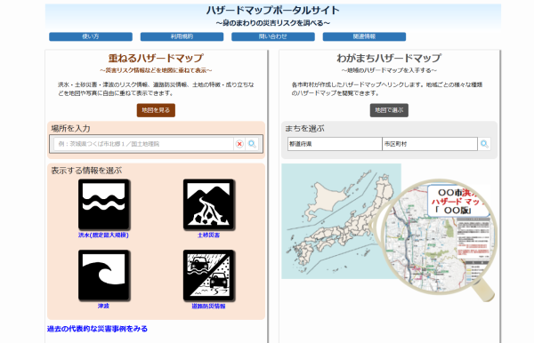Viewport: 534px width, 343px height.
Task: Focus the 場所を入力 address text field
Action: click(x=143, y=144)
